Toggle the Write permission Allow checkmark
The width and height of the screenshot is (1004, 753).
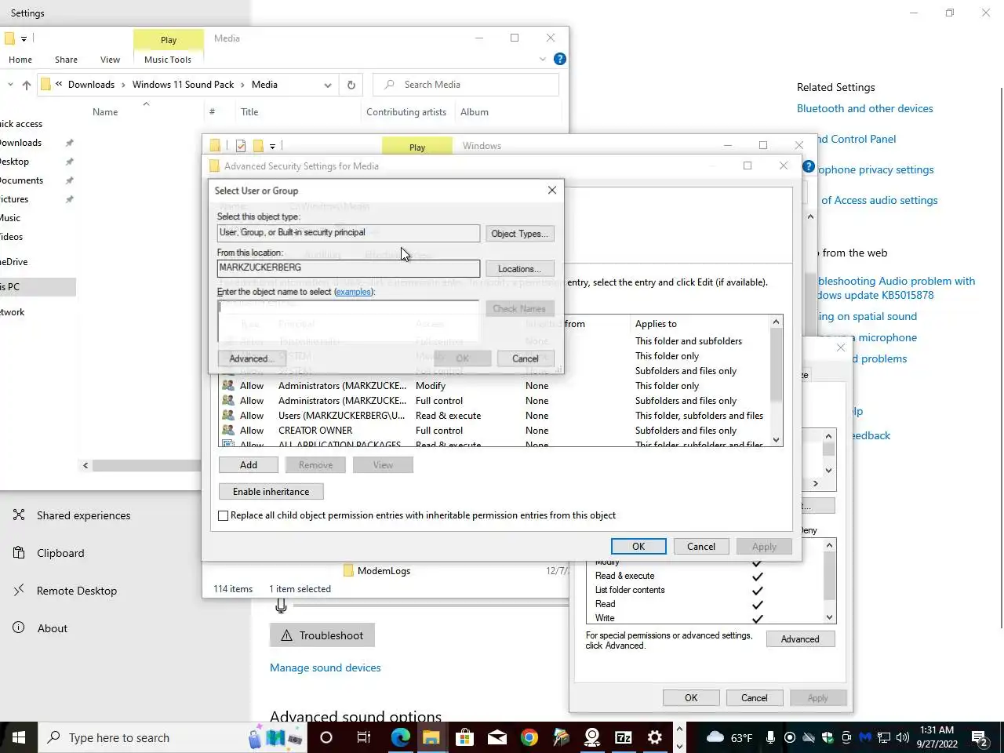[x=758, y=618]
